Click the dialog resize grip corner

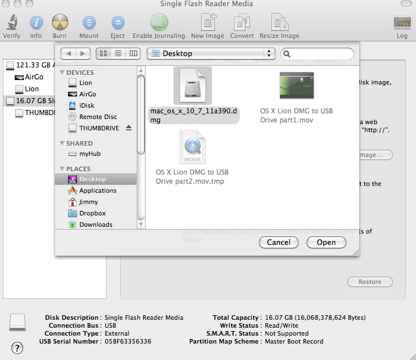[356, 252]
